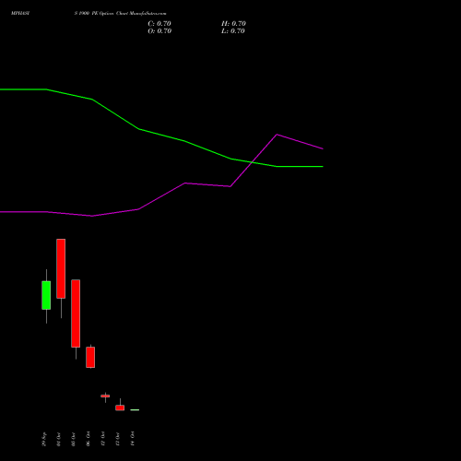
Task: Click the 06 Oct date axis label
Action: (x=89, y=439)
